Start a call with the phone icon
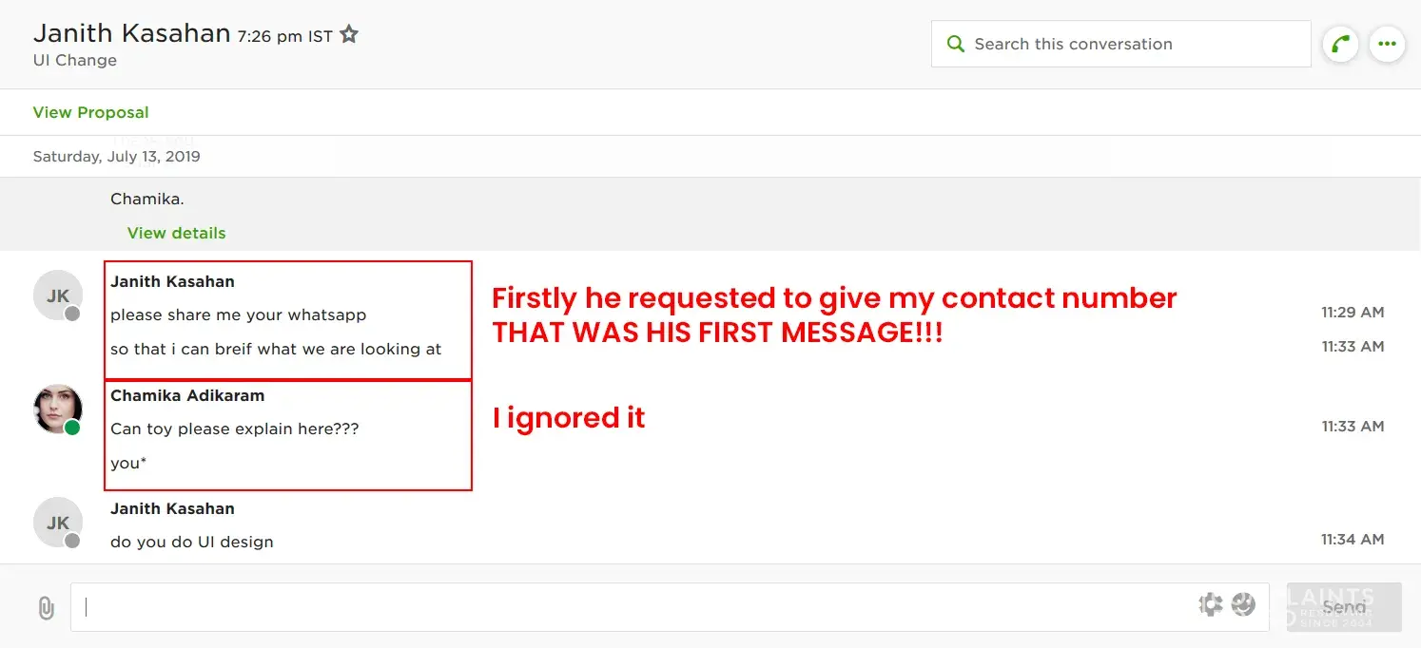 [1340, 44]
